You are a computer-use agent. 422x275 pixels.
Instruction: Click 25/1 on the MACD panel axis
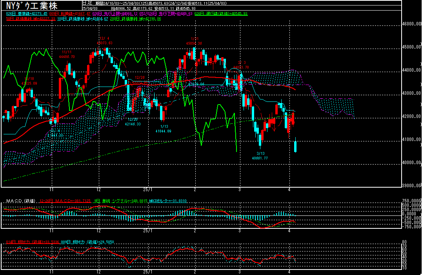pyautogui.click(x=148, y=231)
